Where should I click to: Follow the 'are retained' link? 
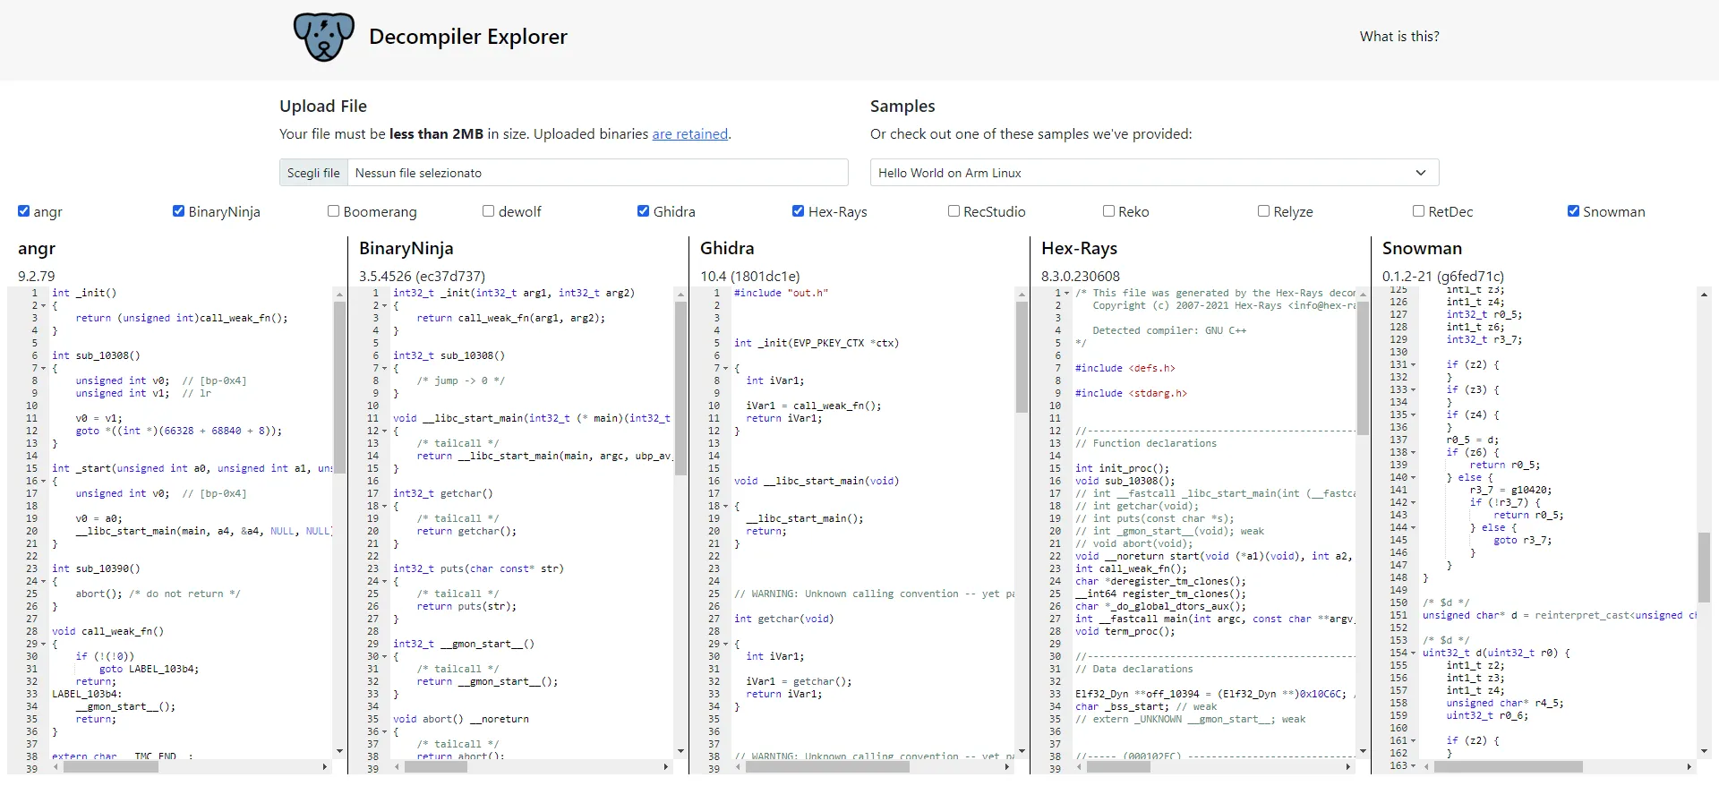tap(689, 134)
